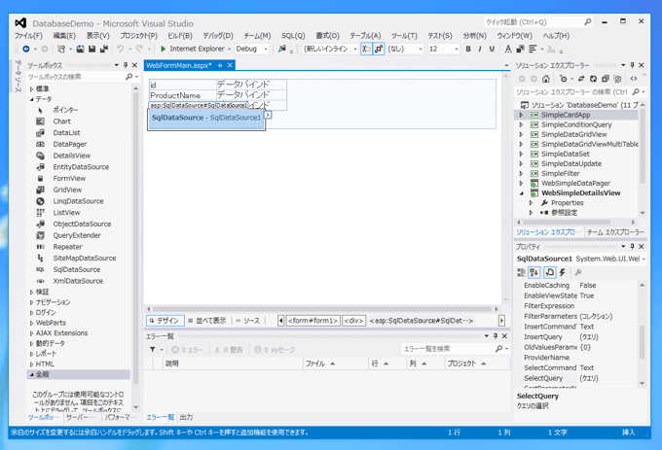Open the ファイル(F) menu

28,36
